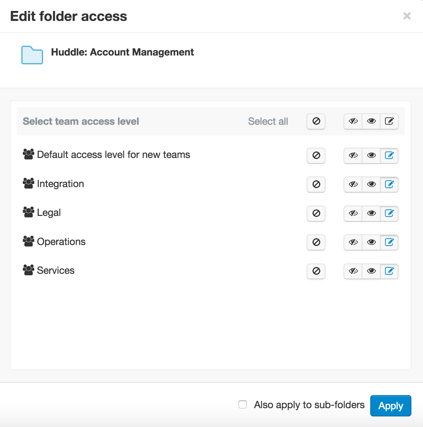Close the Edit folder access dialog
The height and width of the screenshot is (427, 423).
tap(407, 16)
